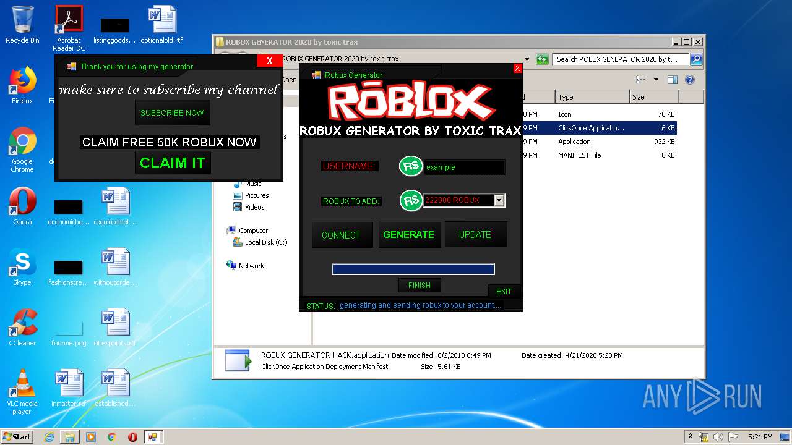Open the Robux amount dropdown
This screenshot has height=445, width=792.
pyautogui.click(x=499, y=200)
